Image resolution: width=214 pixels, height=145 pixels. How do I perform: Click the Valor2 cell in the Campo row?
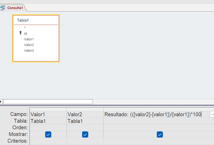85,114
